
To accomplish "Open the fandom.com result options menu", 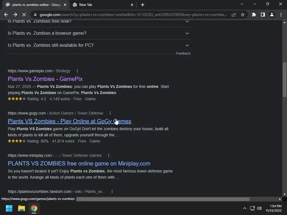I will 112,191.
